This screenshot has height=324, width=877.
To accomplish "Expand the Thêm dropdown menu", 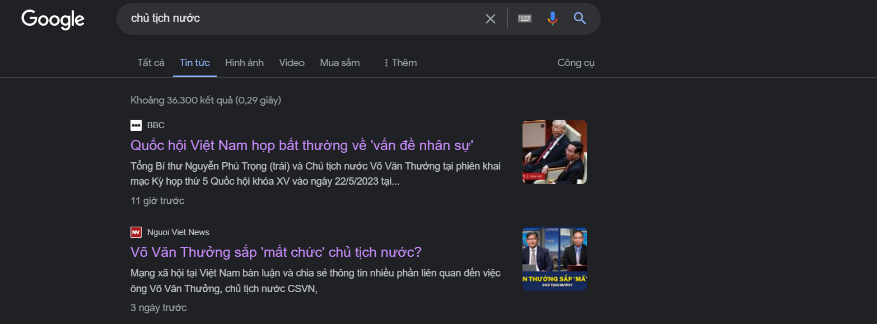I will pyautogui.click(x=400, y=63).
